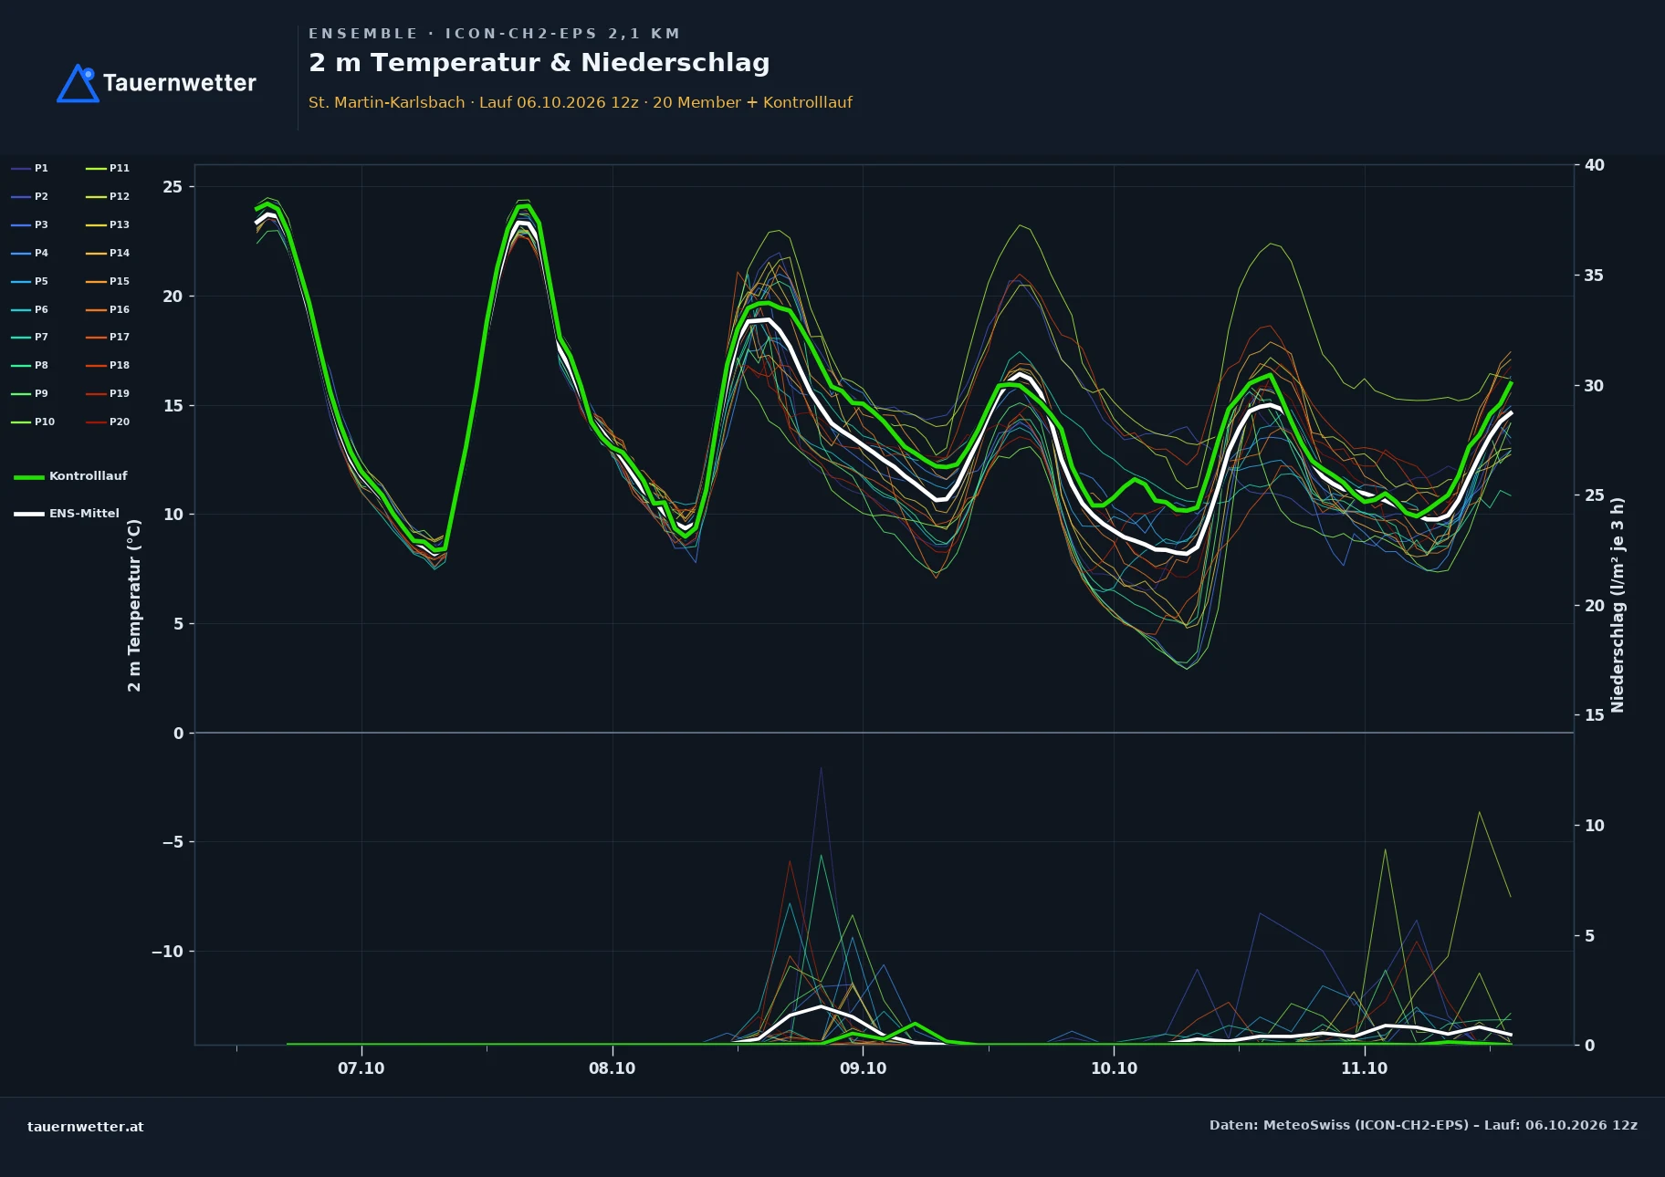Select the P9 legend label
This screenshot has width=1665, height=1177.
(41, 393)
